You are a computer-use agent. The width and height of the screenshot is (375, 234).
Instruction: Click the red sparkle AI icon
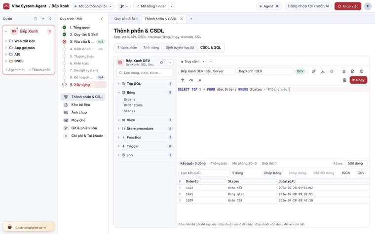(x=200, y=80)
